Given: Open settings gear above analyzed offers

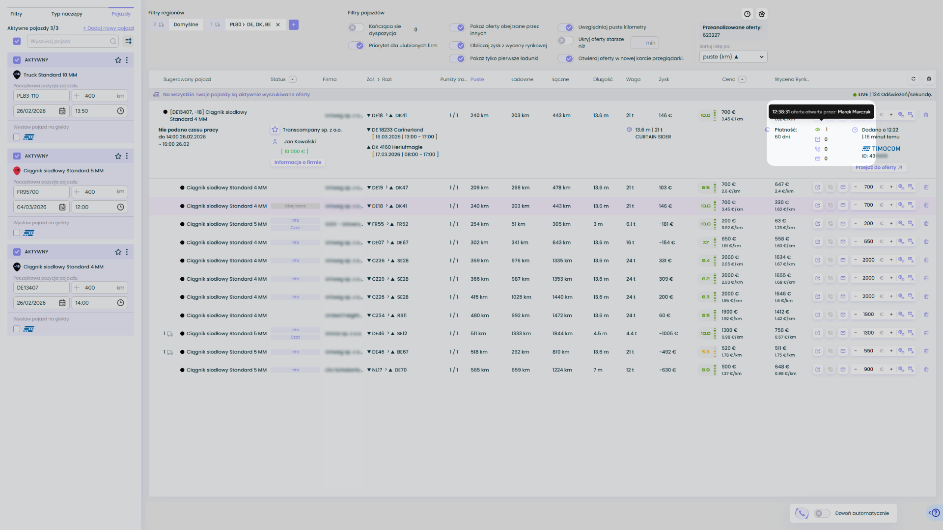Looking at the screenshot, I should 762,14.
